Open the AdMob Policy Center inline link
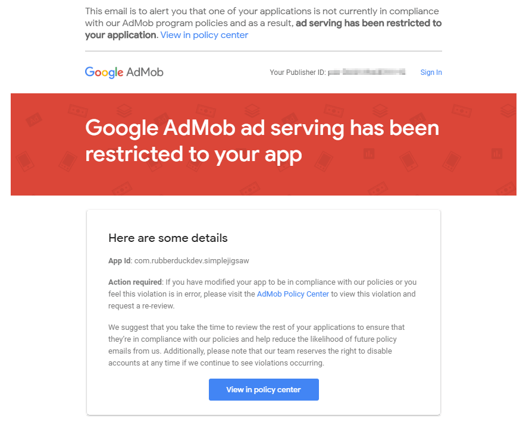Screen dimensions: 529x422 tap(293, 294)
